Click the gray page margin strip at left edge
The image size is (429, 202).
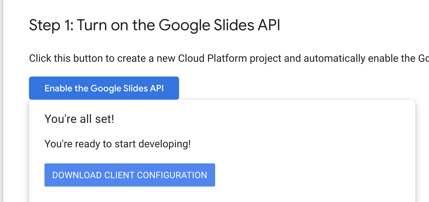[x=2, y=101]
